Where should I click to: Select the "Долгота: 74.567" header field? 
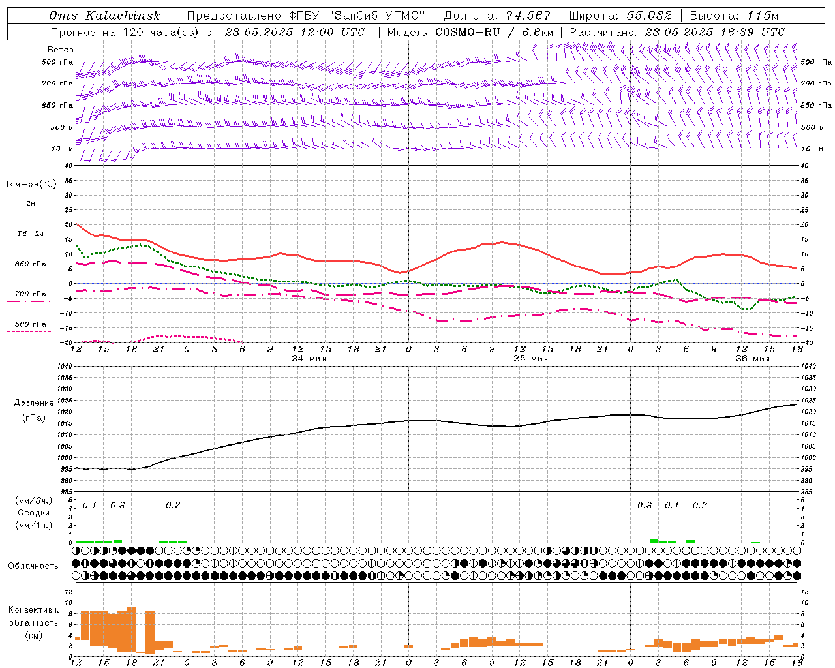[x=497, y=16]
